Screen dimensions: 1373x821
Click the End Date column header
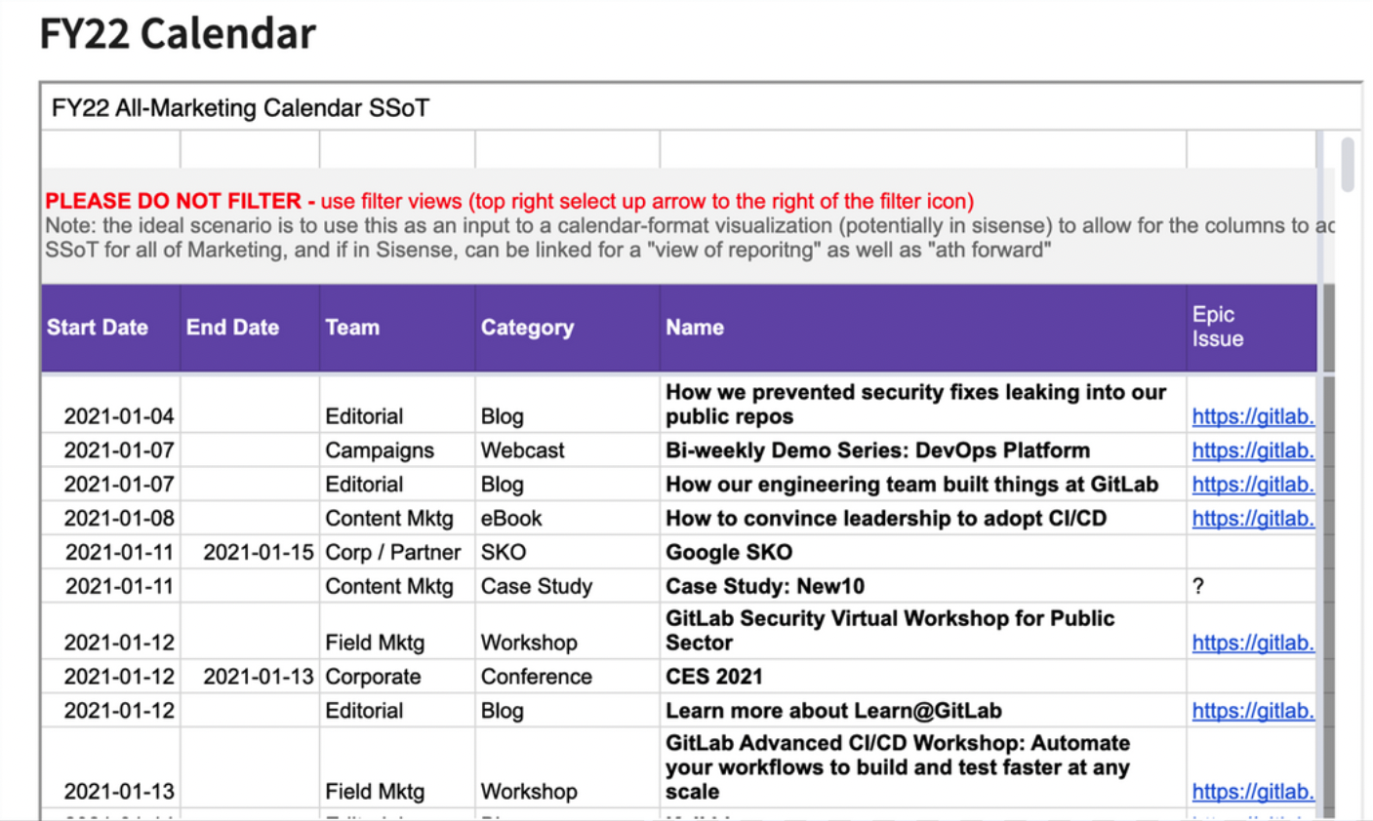click(x=232, y=328)
